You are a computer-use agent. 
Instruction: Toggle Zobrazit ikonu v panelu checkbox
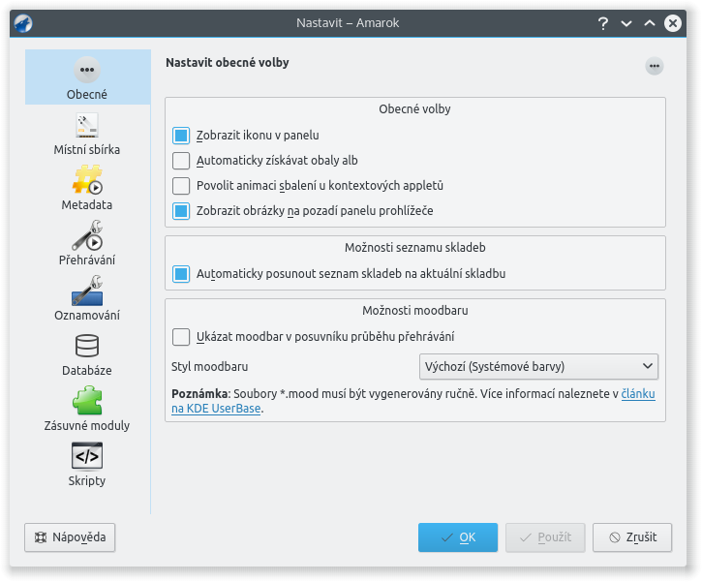point(181,136)
